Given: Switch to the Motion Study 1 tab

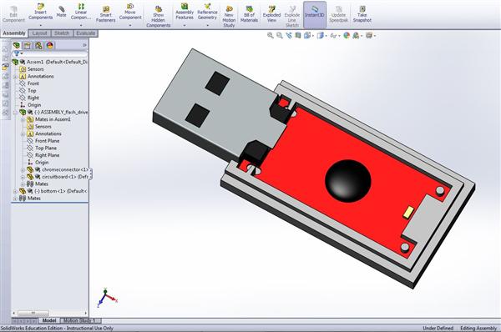Looking at the screenshot, I should coord(80,320).
